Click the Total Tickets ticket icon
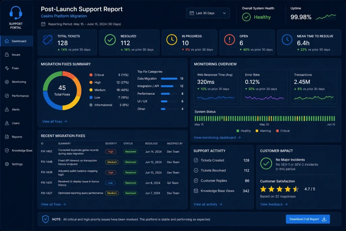Viewport: 346px width, 231px height. click(x=48, y=40)
